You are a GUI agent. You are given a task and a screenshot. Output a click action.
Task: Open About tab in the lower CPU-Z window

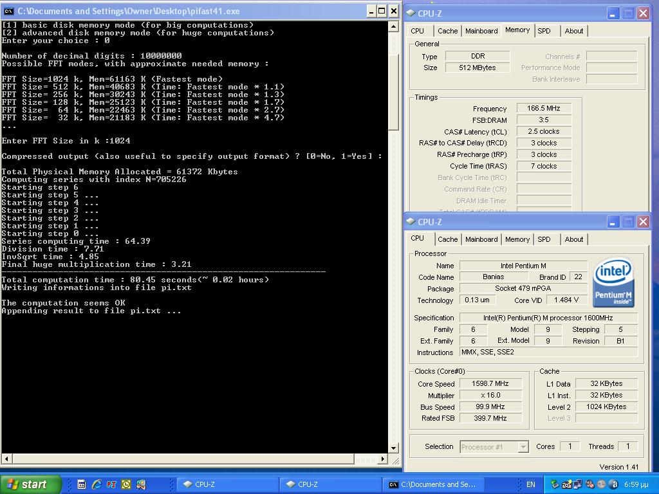[x=573, y=239]
